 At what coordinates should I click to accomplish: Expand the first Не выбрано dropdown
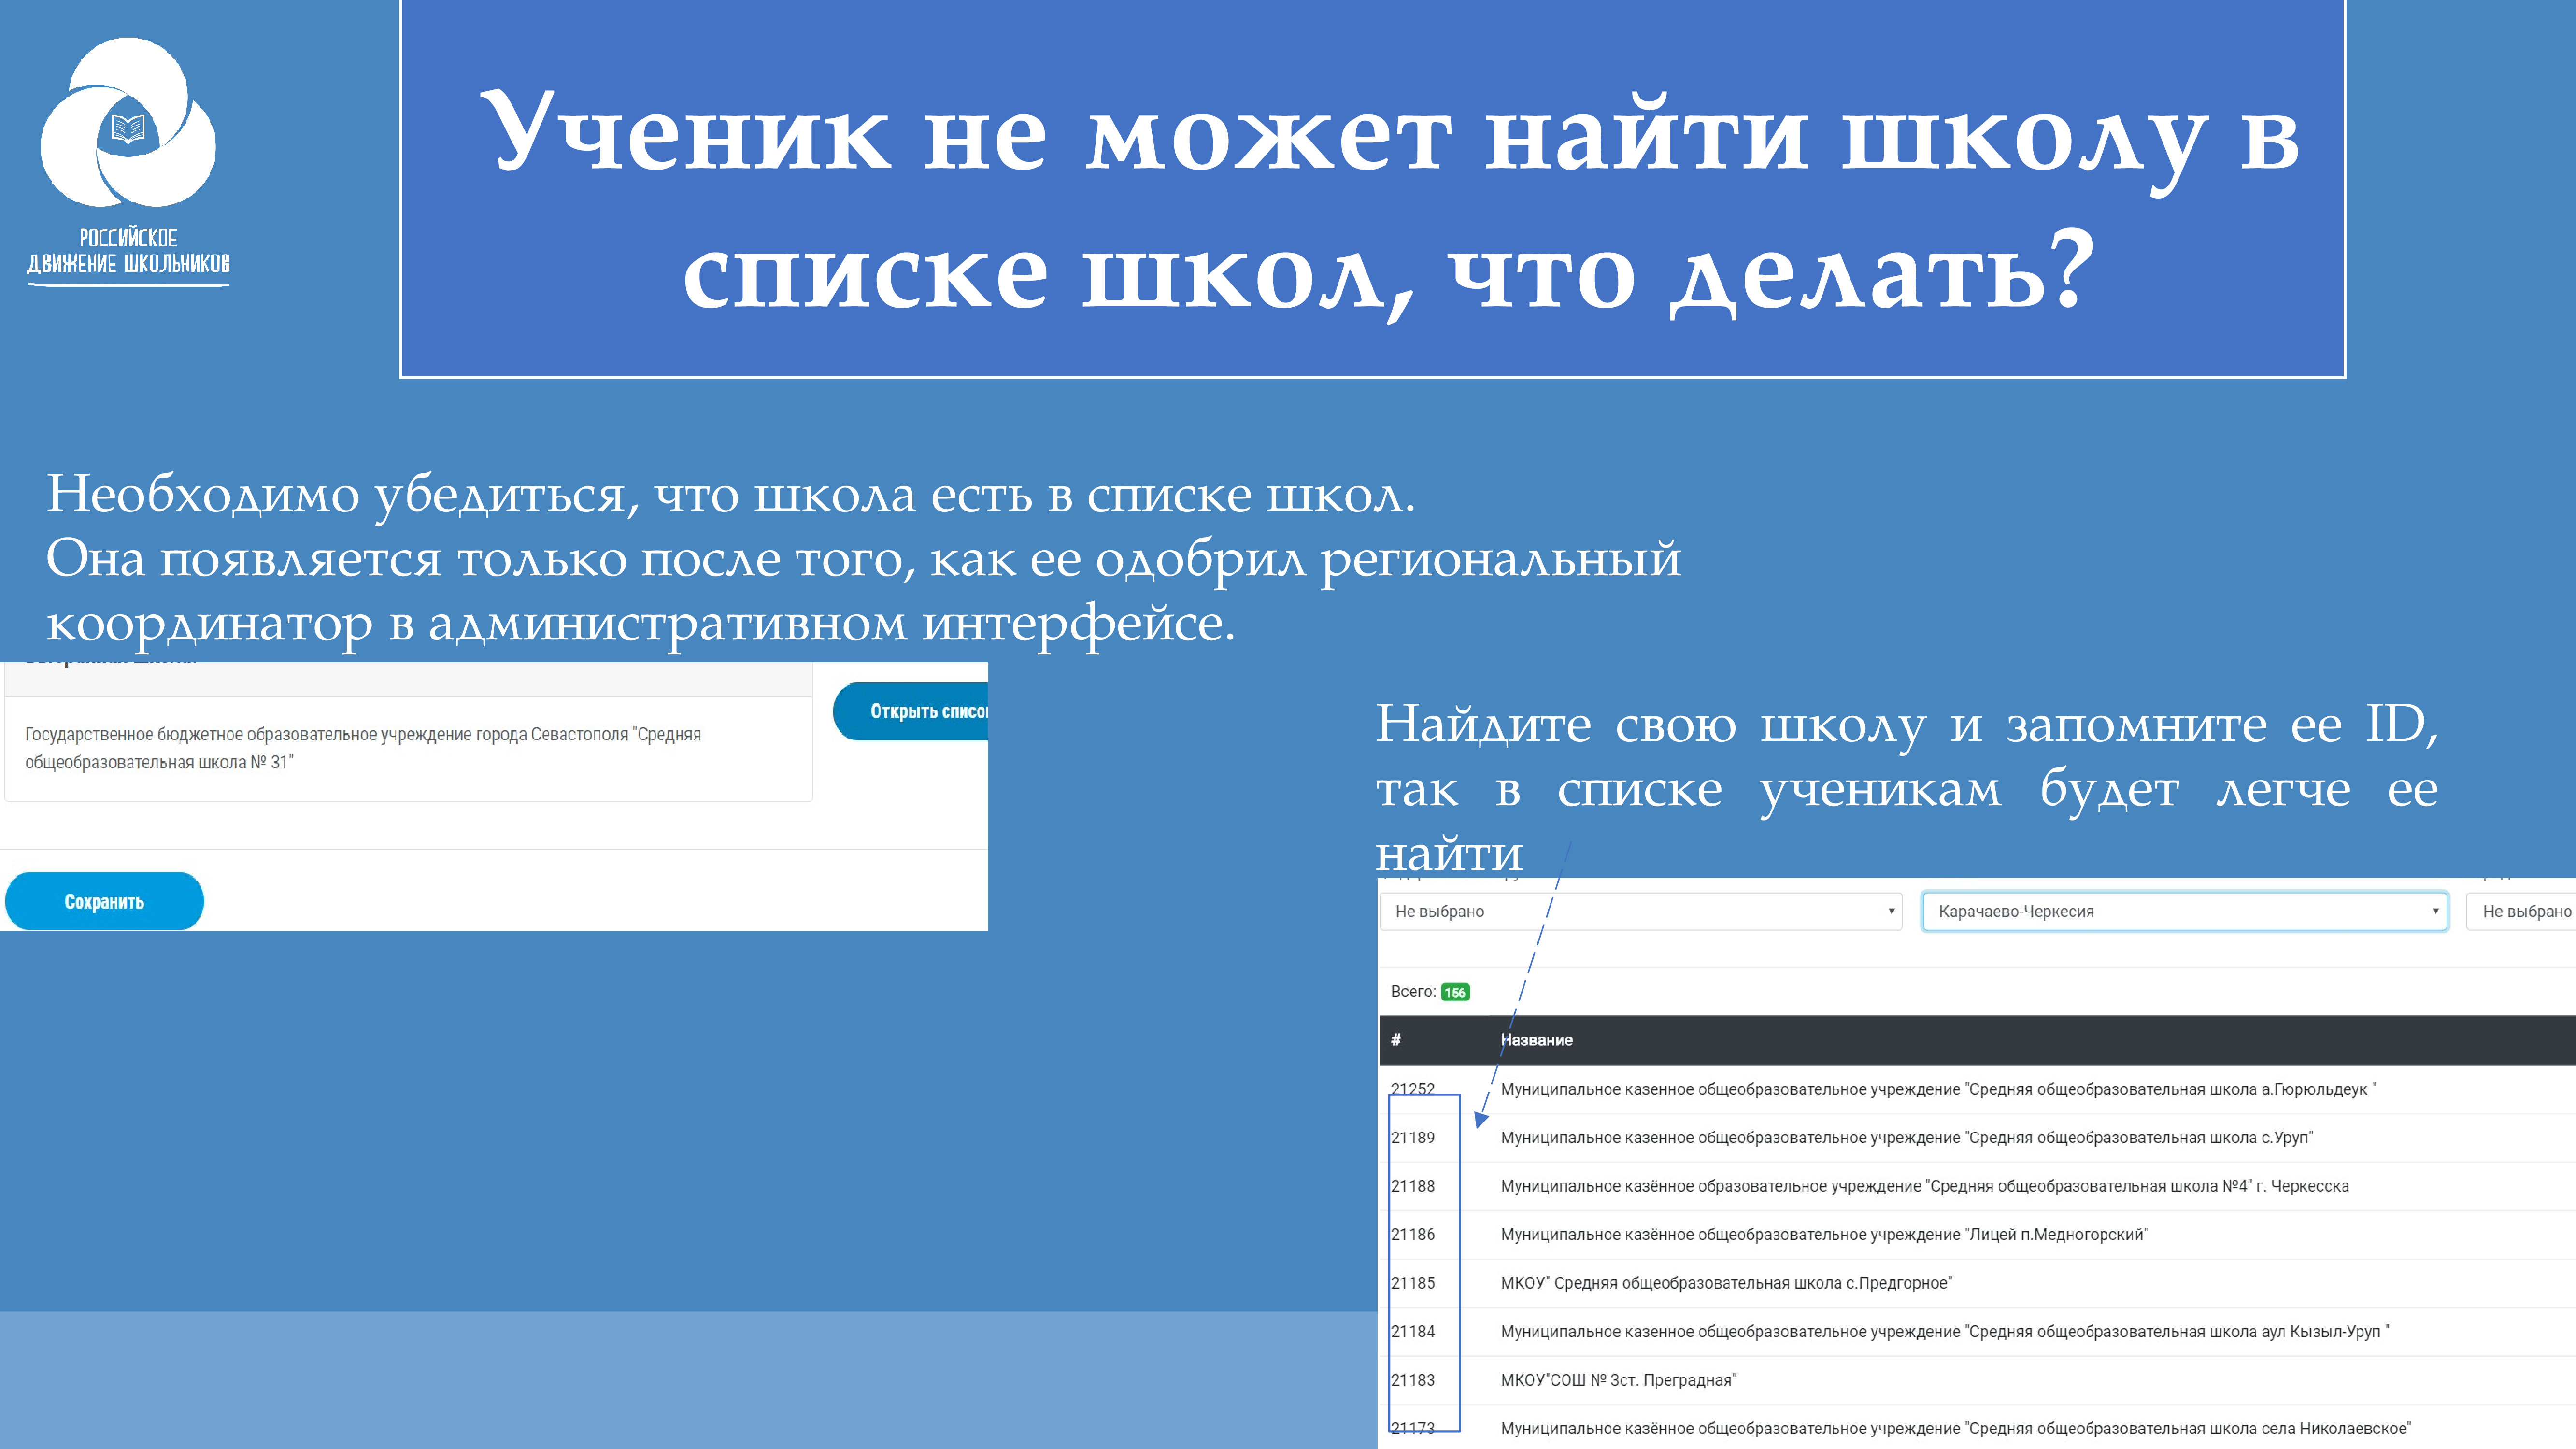[1640, 911]
